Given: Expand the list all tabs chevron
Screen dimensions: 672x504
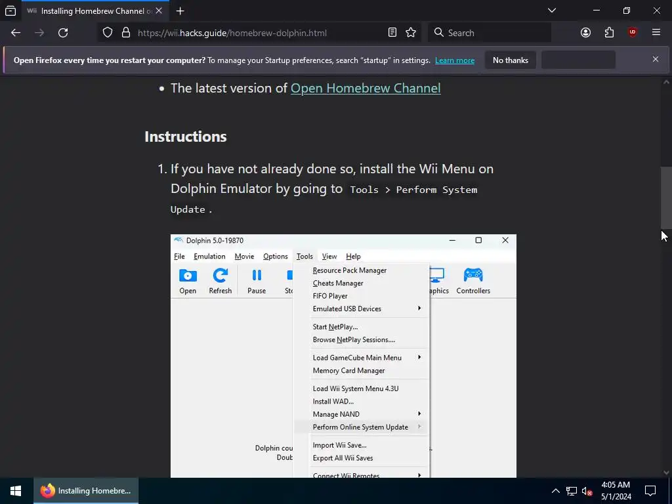Looking at the screenshot, I should tap(552, 10).
